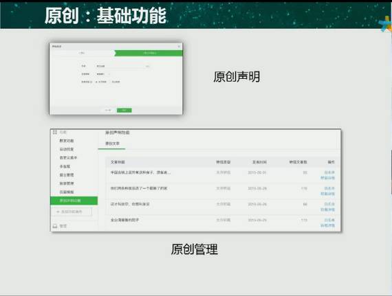The image size is (392, 296).
Task: Click the 转载文章数 column header
Action: point(298,162)
